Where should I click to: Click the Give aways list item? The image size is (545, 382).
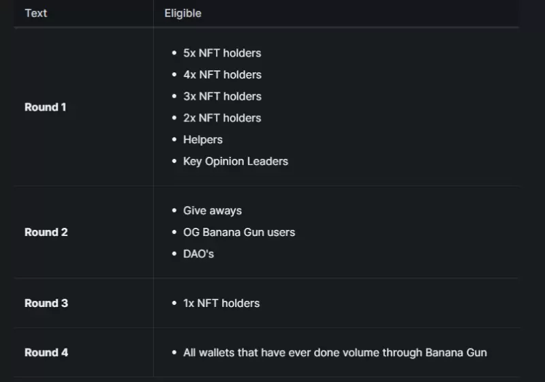[213, 211]
